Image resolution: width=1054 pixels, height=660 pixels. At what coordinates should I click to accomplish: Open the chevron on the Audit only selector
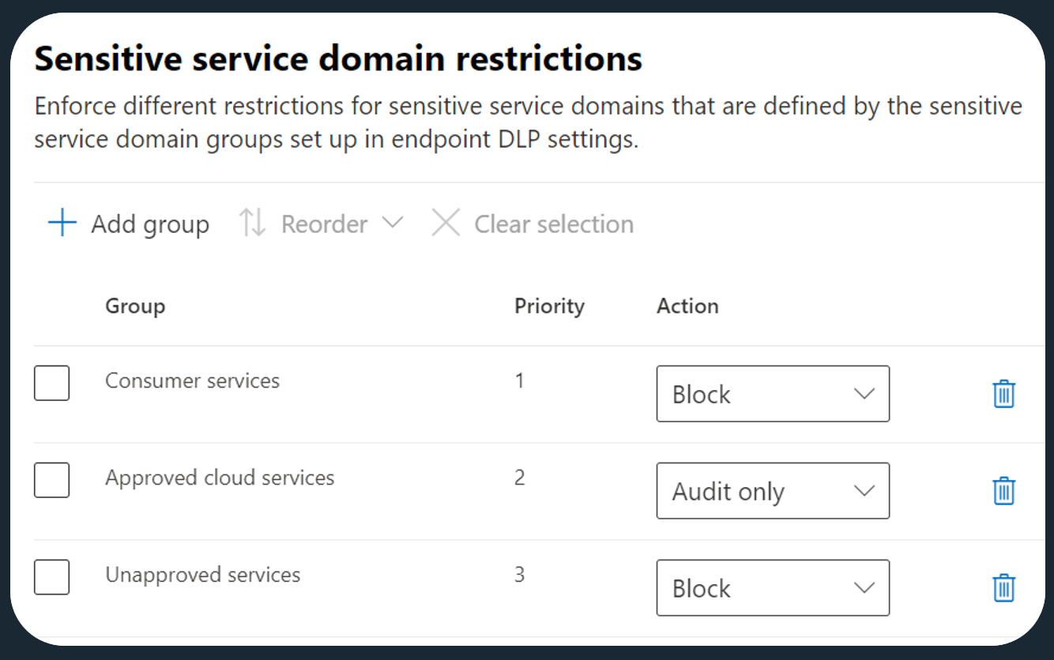pyautogui.click(x=864, y=491)
